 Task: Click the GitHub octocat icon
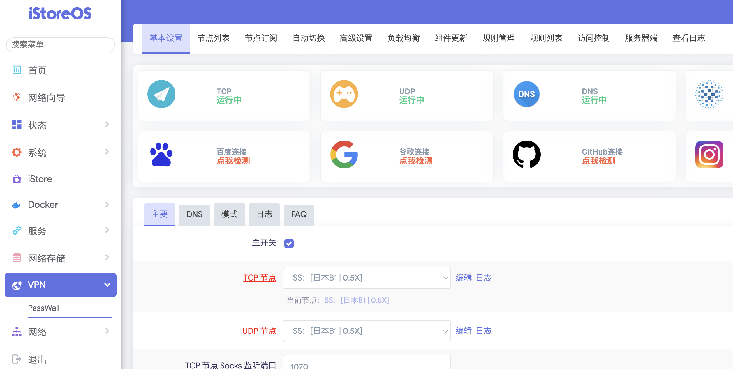click(527, 155)
